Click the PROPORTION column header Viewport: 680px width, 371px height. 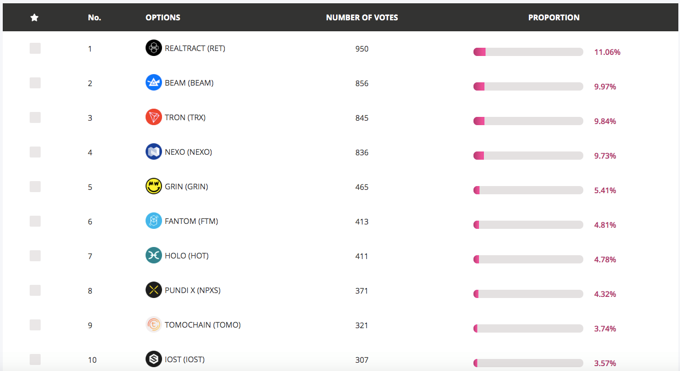554,18
